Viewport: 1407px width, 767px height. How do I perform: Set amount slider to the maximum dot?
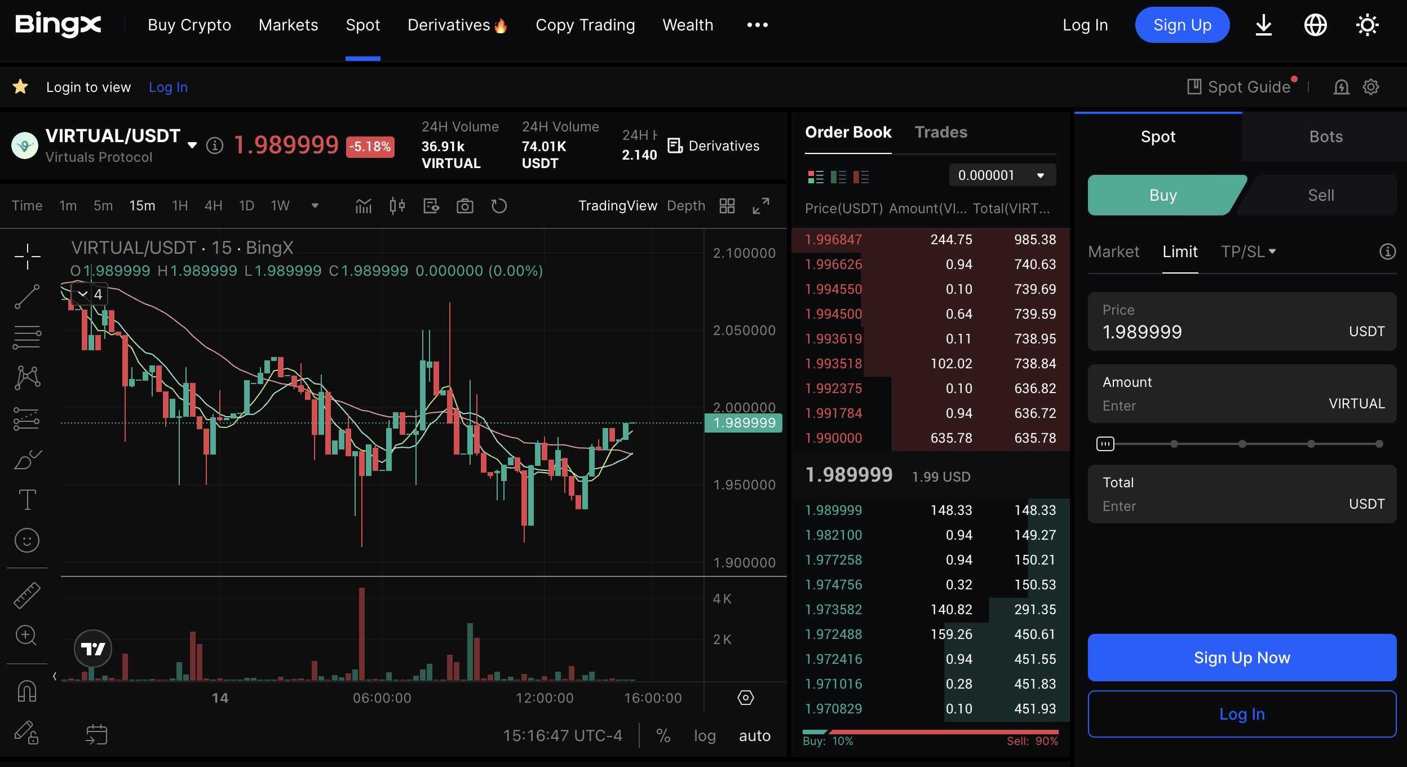tap(1379, 444)
